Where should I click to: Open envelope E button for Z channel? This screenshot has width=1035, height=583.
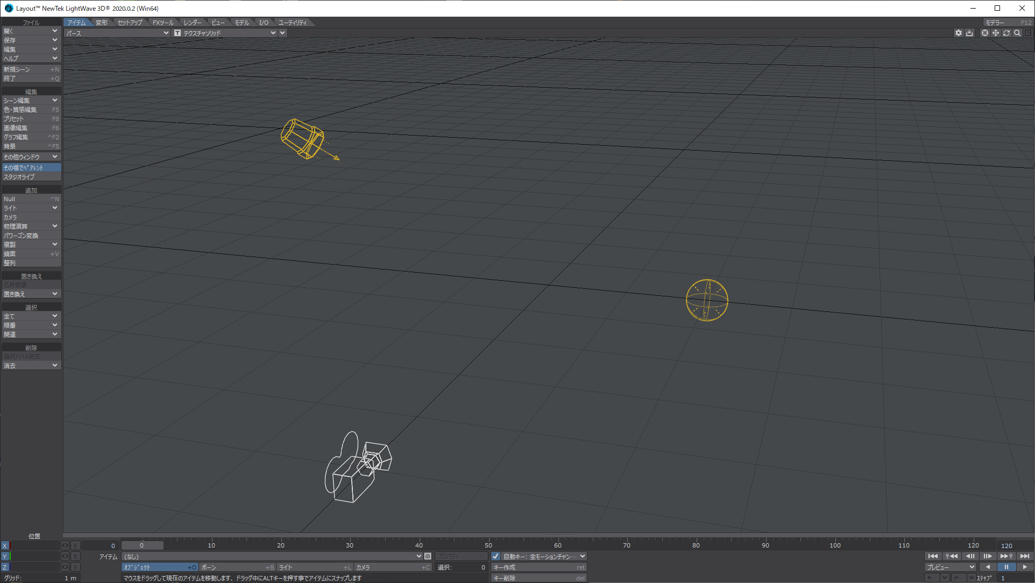(76, 567)
